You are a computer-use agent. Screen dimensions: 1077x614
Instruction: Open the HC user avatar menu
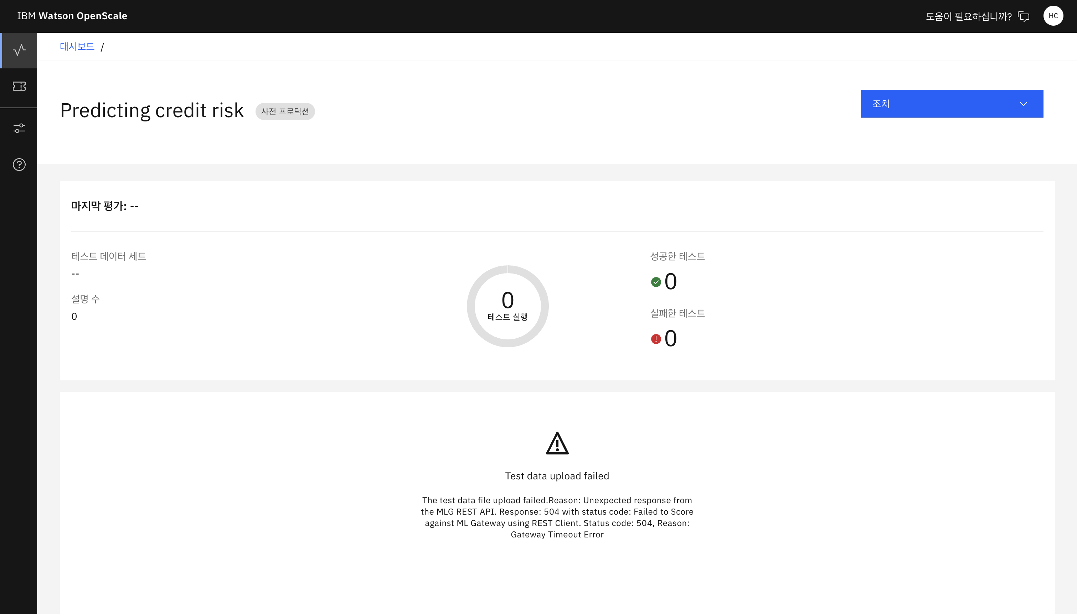pos(1053,16)
